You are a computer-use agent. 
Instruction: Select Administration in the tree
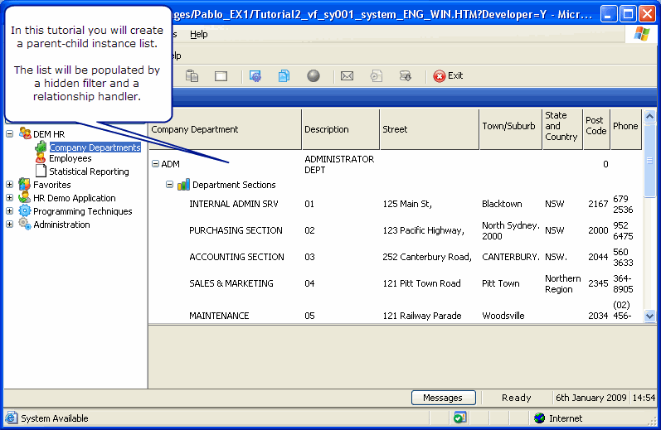(61, 225)
